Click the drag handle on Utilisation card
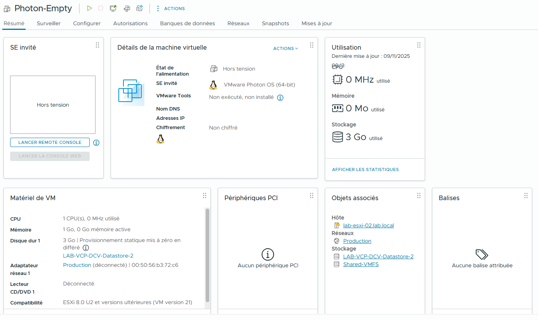The width and height of the screenshot is (538, 320). click(418, 45)
